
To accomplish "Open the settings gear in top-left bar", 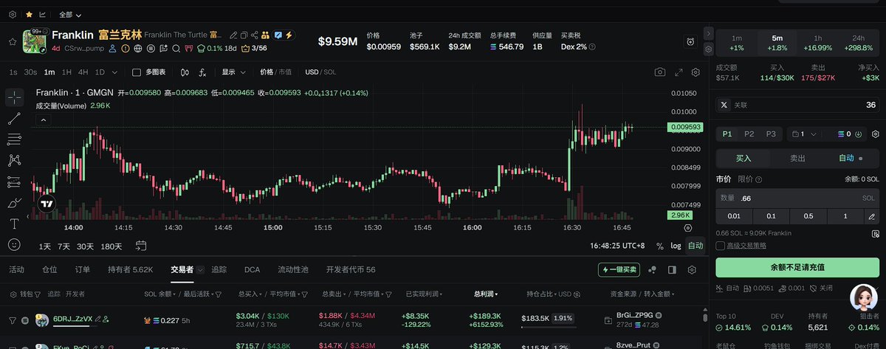I will pos(14,14).
